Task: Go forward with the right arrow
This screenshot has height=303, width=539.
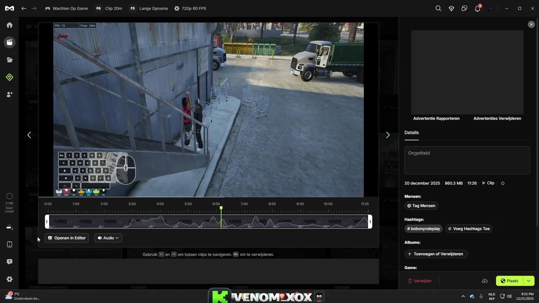Action: [x=34, y=8]
